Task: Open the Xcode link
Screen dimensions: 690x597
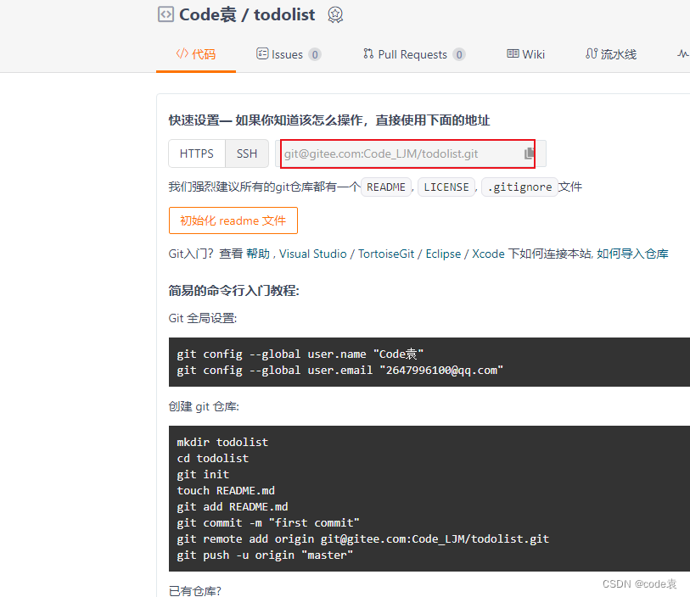Action: [488, 254]
